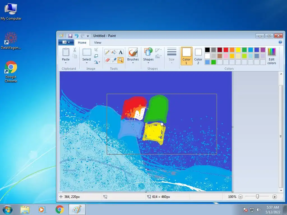Pick the orange color swatch
Screen dimensions: 287x215
(x=232, y=50)
